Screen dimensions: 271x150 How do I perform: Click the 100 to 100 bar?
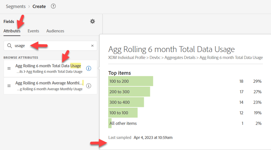[123, 113]
